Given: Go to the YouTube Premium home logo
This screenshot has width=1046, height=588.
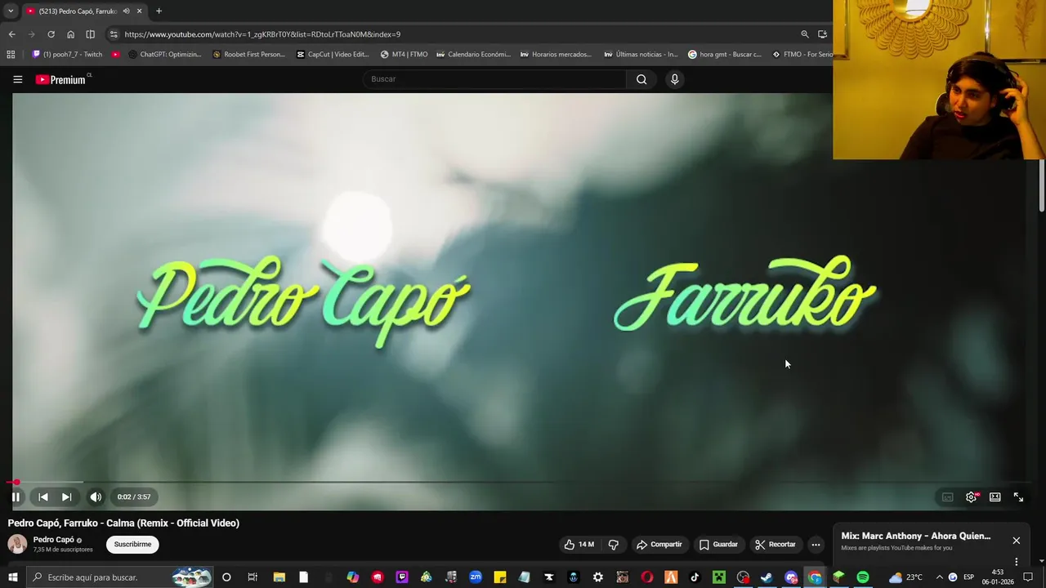Looking at the screenshot, I should [60, 79].
